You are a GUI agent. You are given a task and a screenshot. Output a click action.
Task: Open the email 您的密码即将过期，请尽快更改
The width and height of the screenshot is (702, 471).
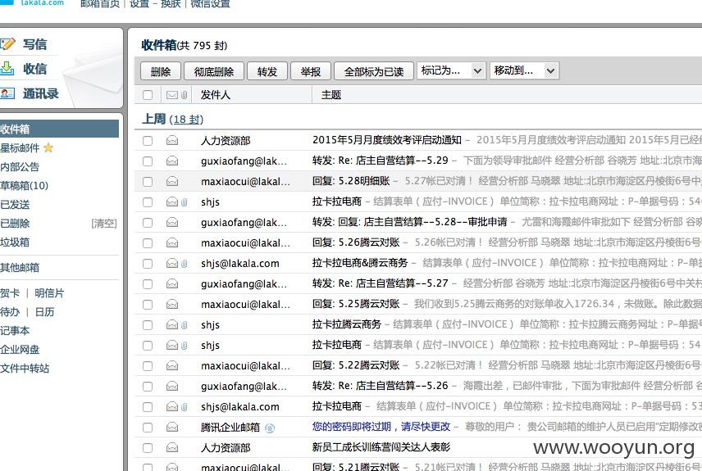click(381, 427)
